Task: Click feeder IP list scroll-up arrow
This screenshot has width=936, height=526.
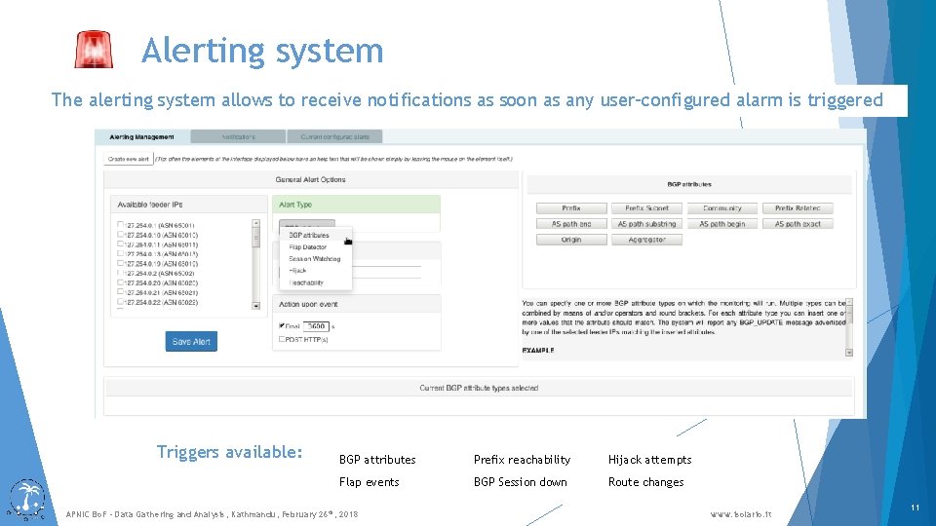Action: click(256, 223)
